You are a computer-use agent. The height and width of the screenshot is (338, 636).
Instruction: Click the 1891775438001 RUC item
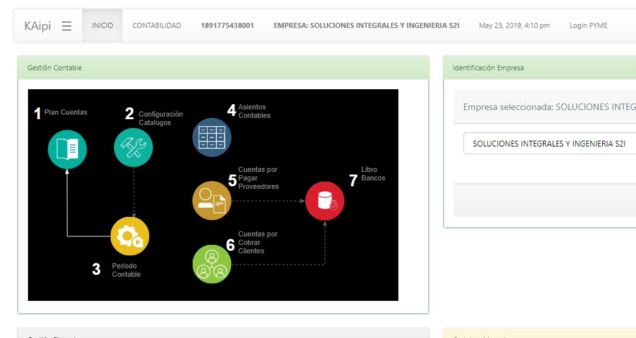[227, 25]
